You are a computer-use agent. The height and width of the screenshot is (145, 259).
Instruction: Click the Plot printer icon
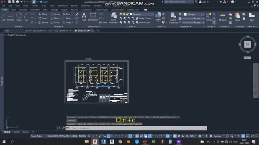click(17, 2)
